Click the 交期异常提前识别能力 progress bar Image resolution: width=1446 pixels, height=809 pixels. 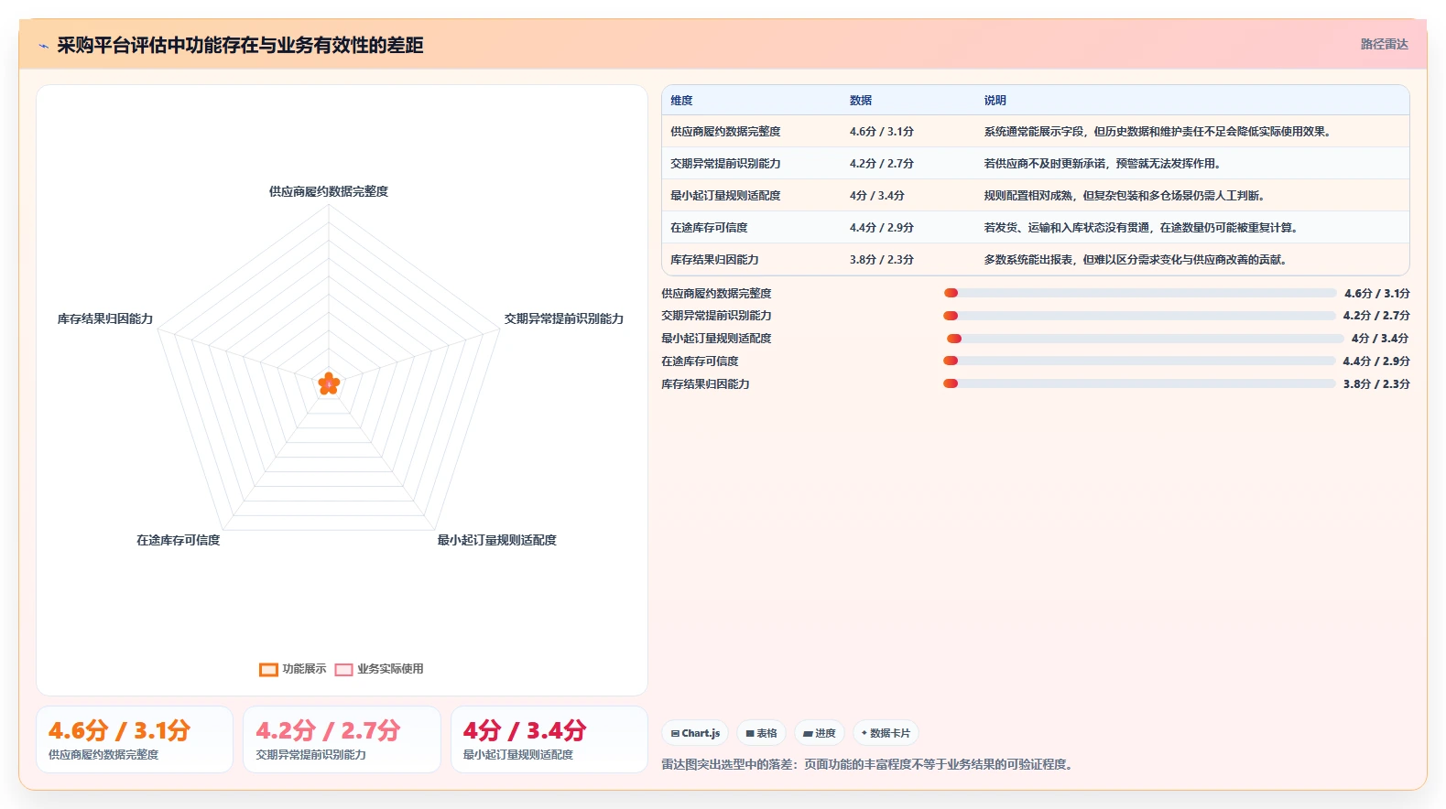click(x=1139, y=316)
